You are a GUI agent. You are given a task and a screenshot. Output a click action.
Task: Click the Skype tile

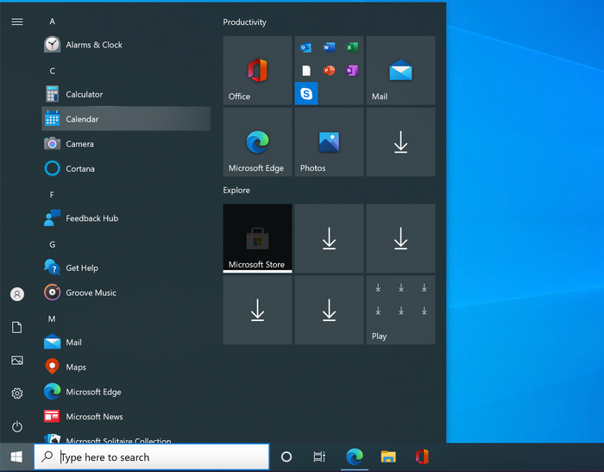tap(306, 93)
